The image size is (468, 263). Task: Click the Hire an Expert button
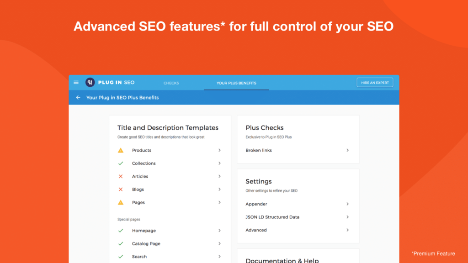[x=375, y=83]
